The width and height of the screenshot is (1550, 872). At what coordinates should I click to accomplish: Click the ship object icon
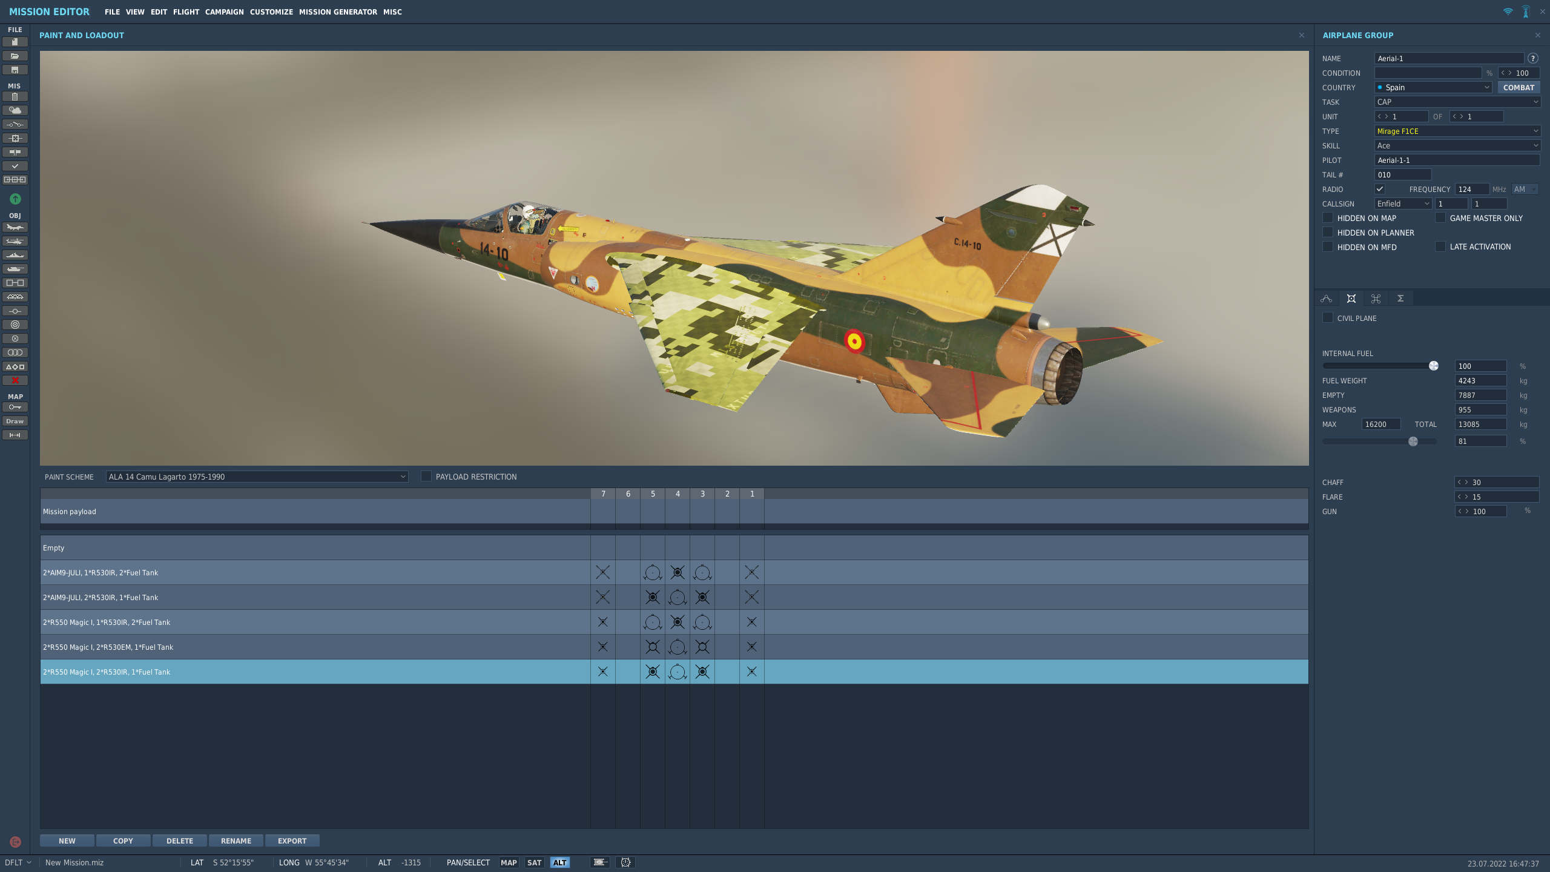[x=15, y=256]
